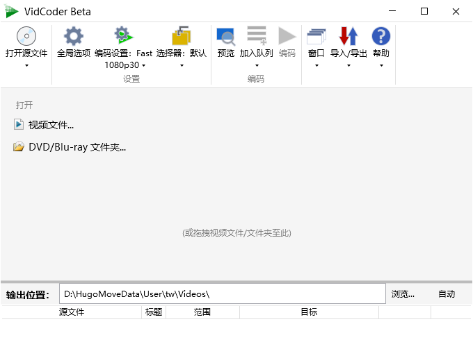The width and height of the screenshot is (473, 349).
Task: Click the folder icon beside DVD/Blu-ray 文件夹
Action: coord(19,146)
